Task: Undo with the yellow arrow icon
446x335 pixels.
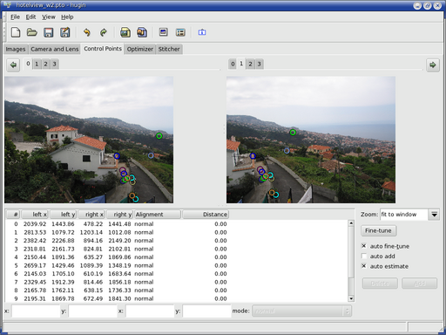Action: point(87,32)
